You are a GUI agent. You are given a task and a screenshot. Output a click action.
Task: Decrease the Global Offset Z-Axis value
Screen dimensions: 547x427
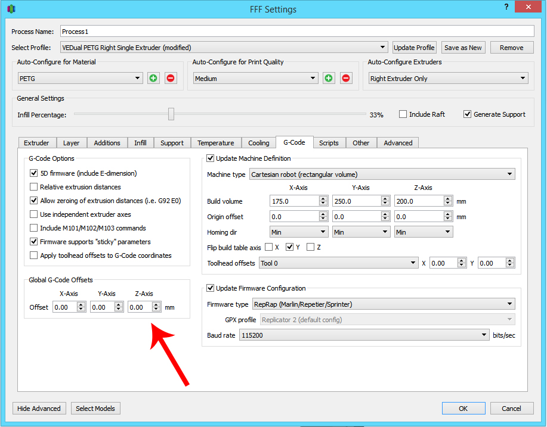(x=156, y=310)
